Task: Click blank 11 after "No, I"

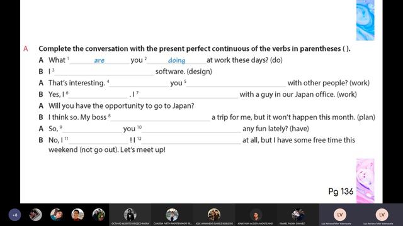Action: point(98,141)
